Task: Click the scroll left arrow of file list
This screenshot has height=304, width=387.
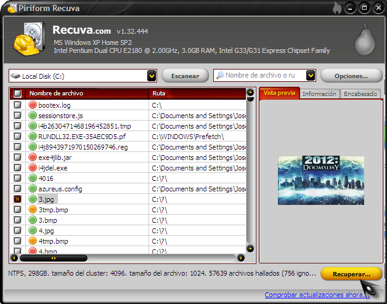Action: click(x=14, y=258)
